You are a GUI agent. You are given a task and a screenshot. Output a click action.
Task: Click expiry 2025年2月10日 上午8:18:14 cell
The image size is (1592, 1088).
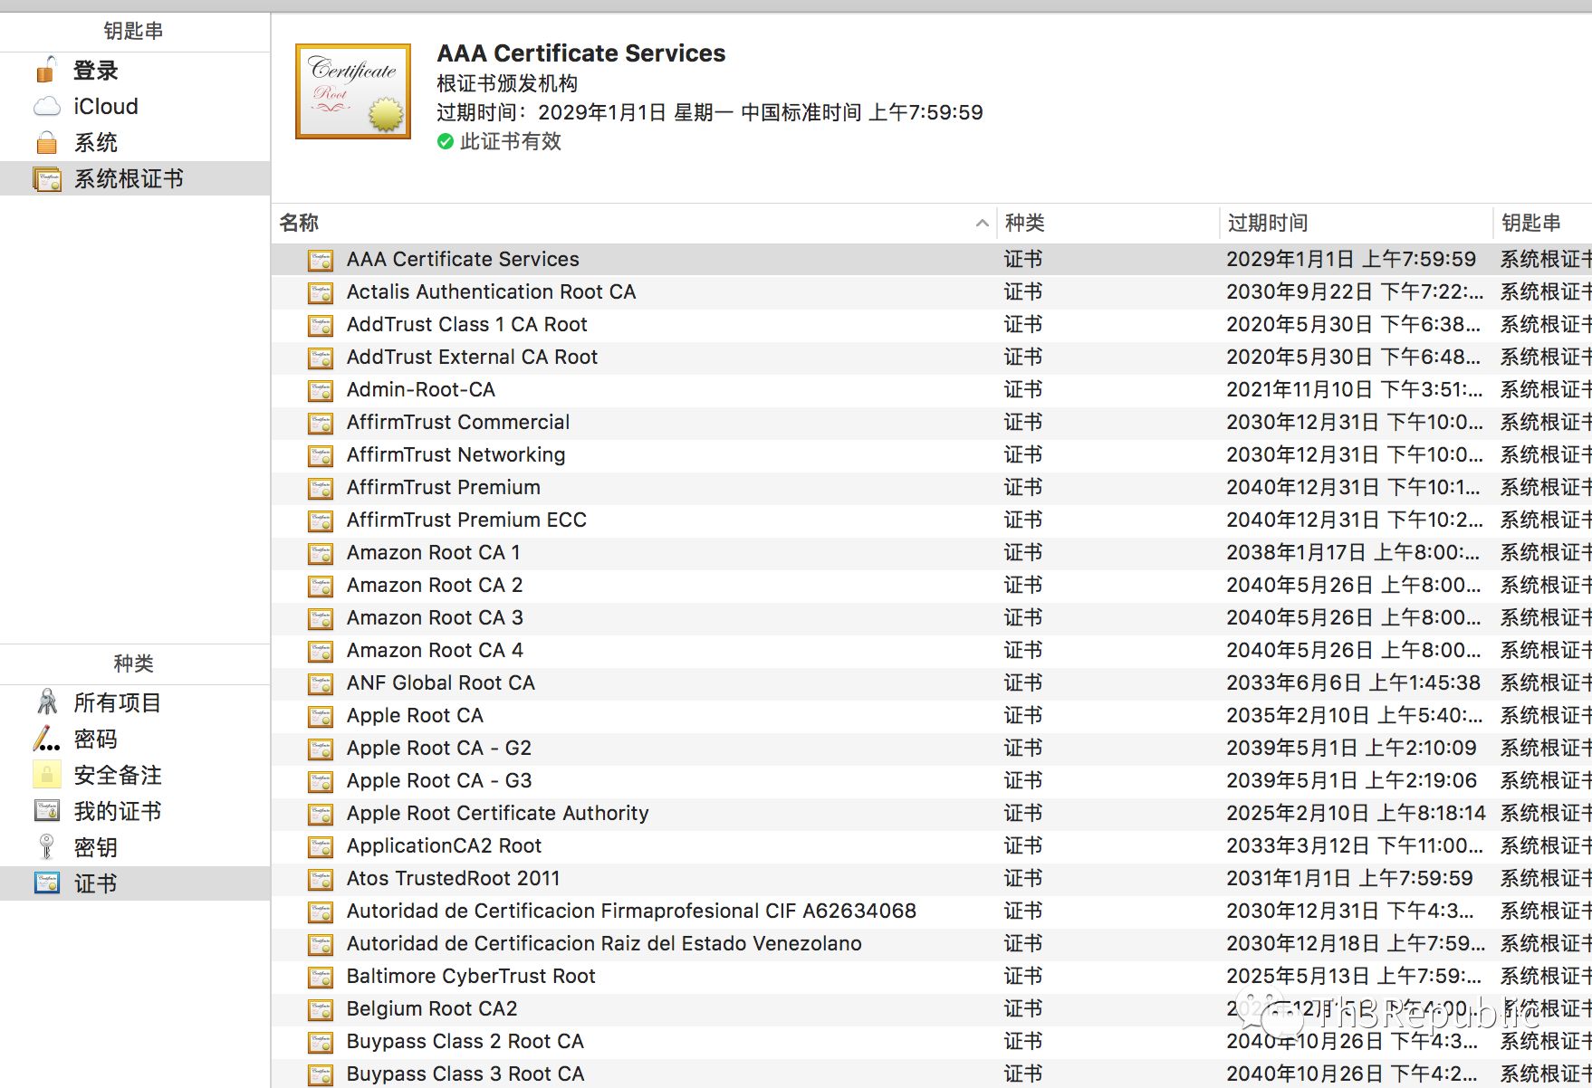[x=1356, y=814]
